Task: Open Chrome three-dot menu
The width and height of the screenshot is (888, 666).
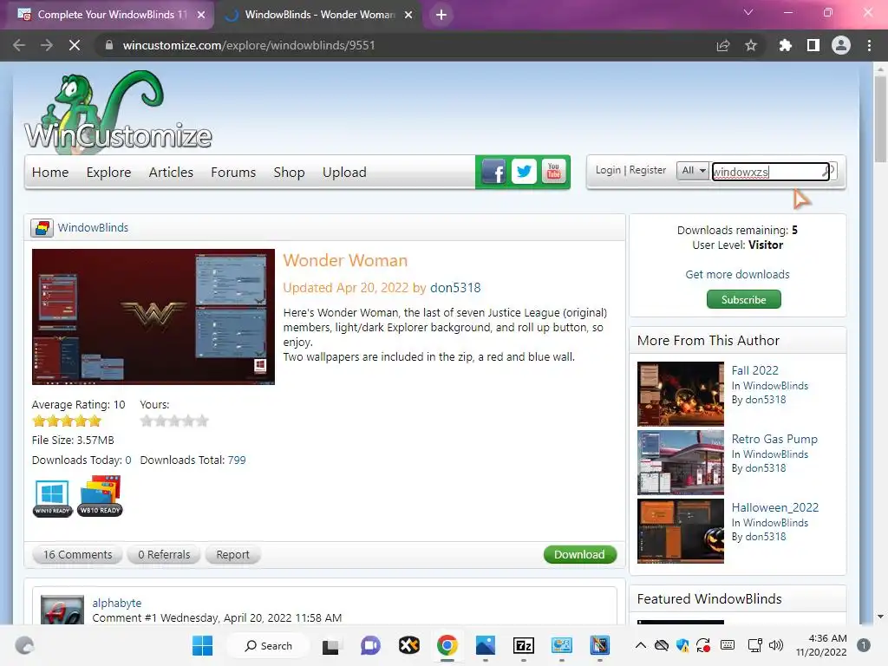Action: [869, 45]
